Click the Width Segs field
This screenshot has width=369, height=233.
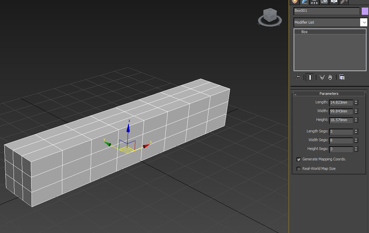(341, 140)
